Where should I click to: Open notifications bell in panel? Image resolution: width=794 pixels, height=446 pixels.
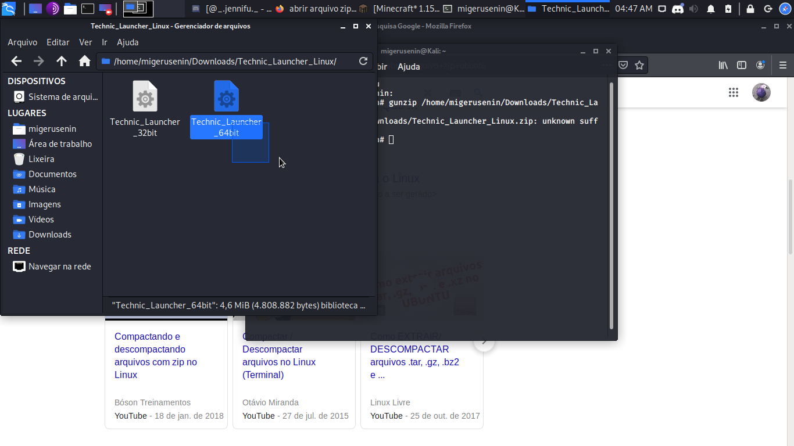pyautogui.click(x=711, y=9)
